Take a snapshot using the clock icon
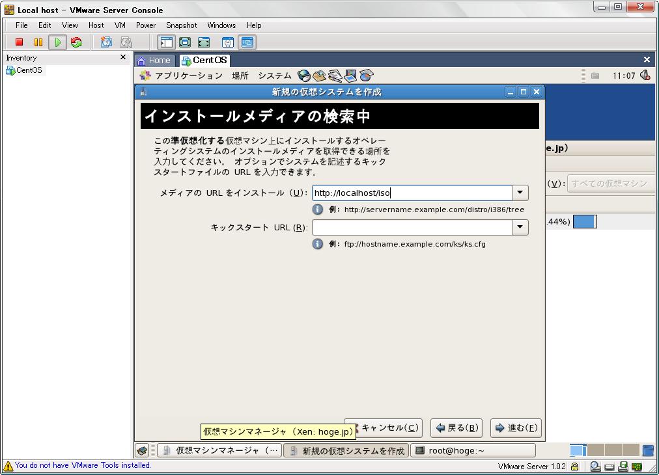The height and width of the screenshot is (475, 659). click(x=106, y=42)
